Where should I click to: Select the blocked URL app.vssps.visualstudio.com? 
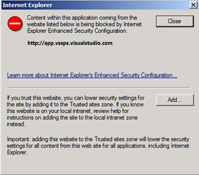point(70,43)
